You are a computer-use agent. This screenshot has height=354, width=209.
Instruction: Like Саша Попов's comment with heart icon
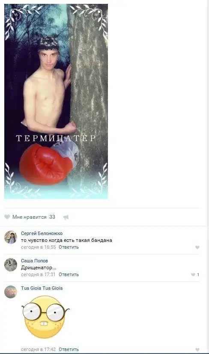click(x=193, y=274)
